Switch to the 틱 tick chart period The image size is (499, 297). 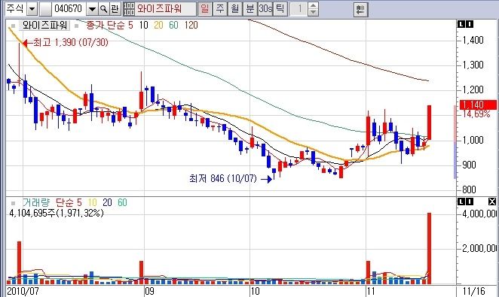click(280, 8)
